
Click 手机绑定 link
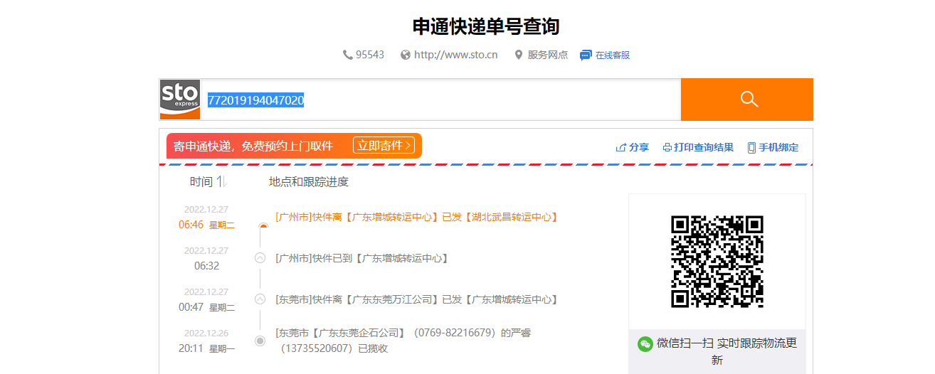(778, 148)
